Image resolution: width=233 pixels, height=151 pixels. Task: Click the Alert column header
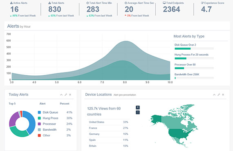(x=43, y=104)
